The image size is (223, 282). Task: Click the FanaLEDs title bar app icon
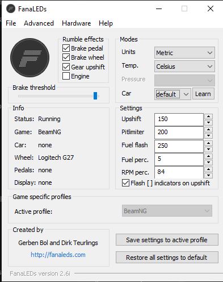pyautogui.click(x=11, y=9)
